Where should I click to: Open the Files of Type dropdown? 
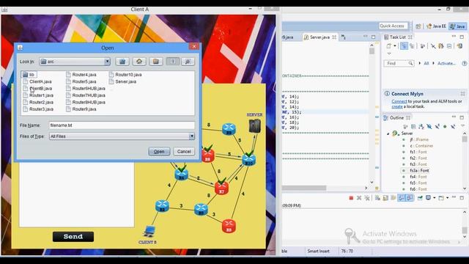pyautogui.click(x=191, y=136)
